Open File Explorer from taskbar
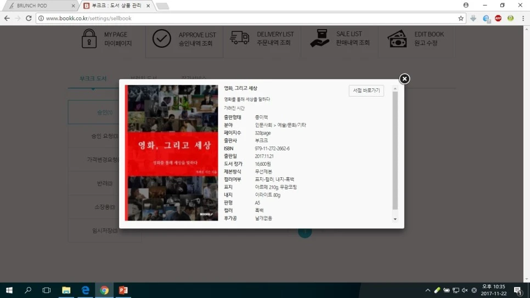Screen dimensions: 530x298 (x=66, y=290)
